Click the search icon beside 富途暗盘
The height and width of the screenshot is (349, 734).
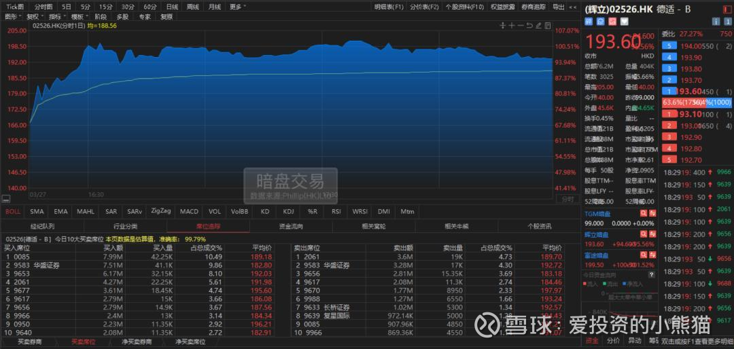(x=643, y=255)
